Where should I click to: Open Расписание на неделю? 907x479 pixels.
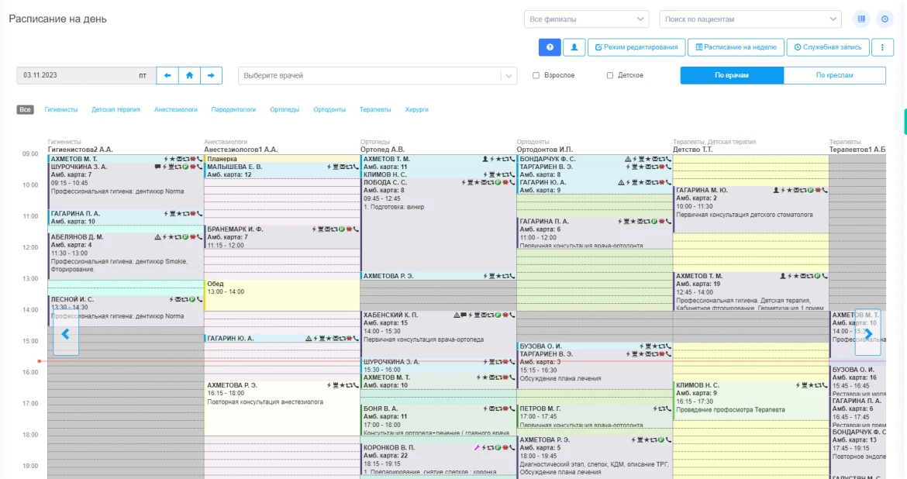pos(736,47)
